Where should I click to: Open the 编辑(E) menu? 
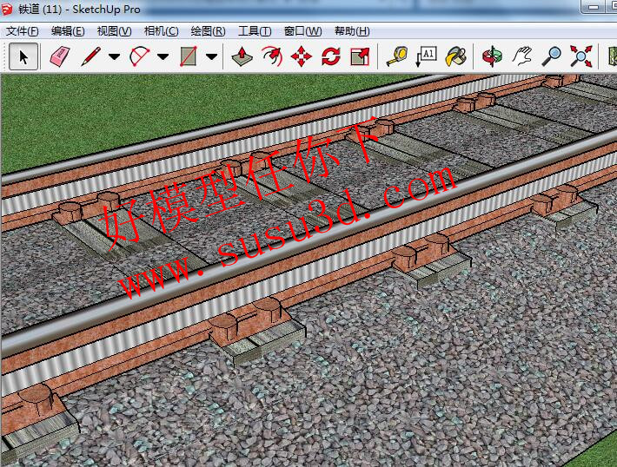(x=68, y=31)
